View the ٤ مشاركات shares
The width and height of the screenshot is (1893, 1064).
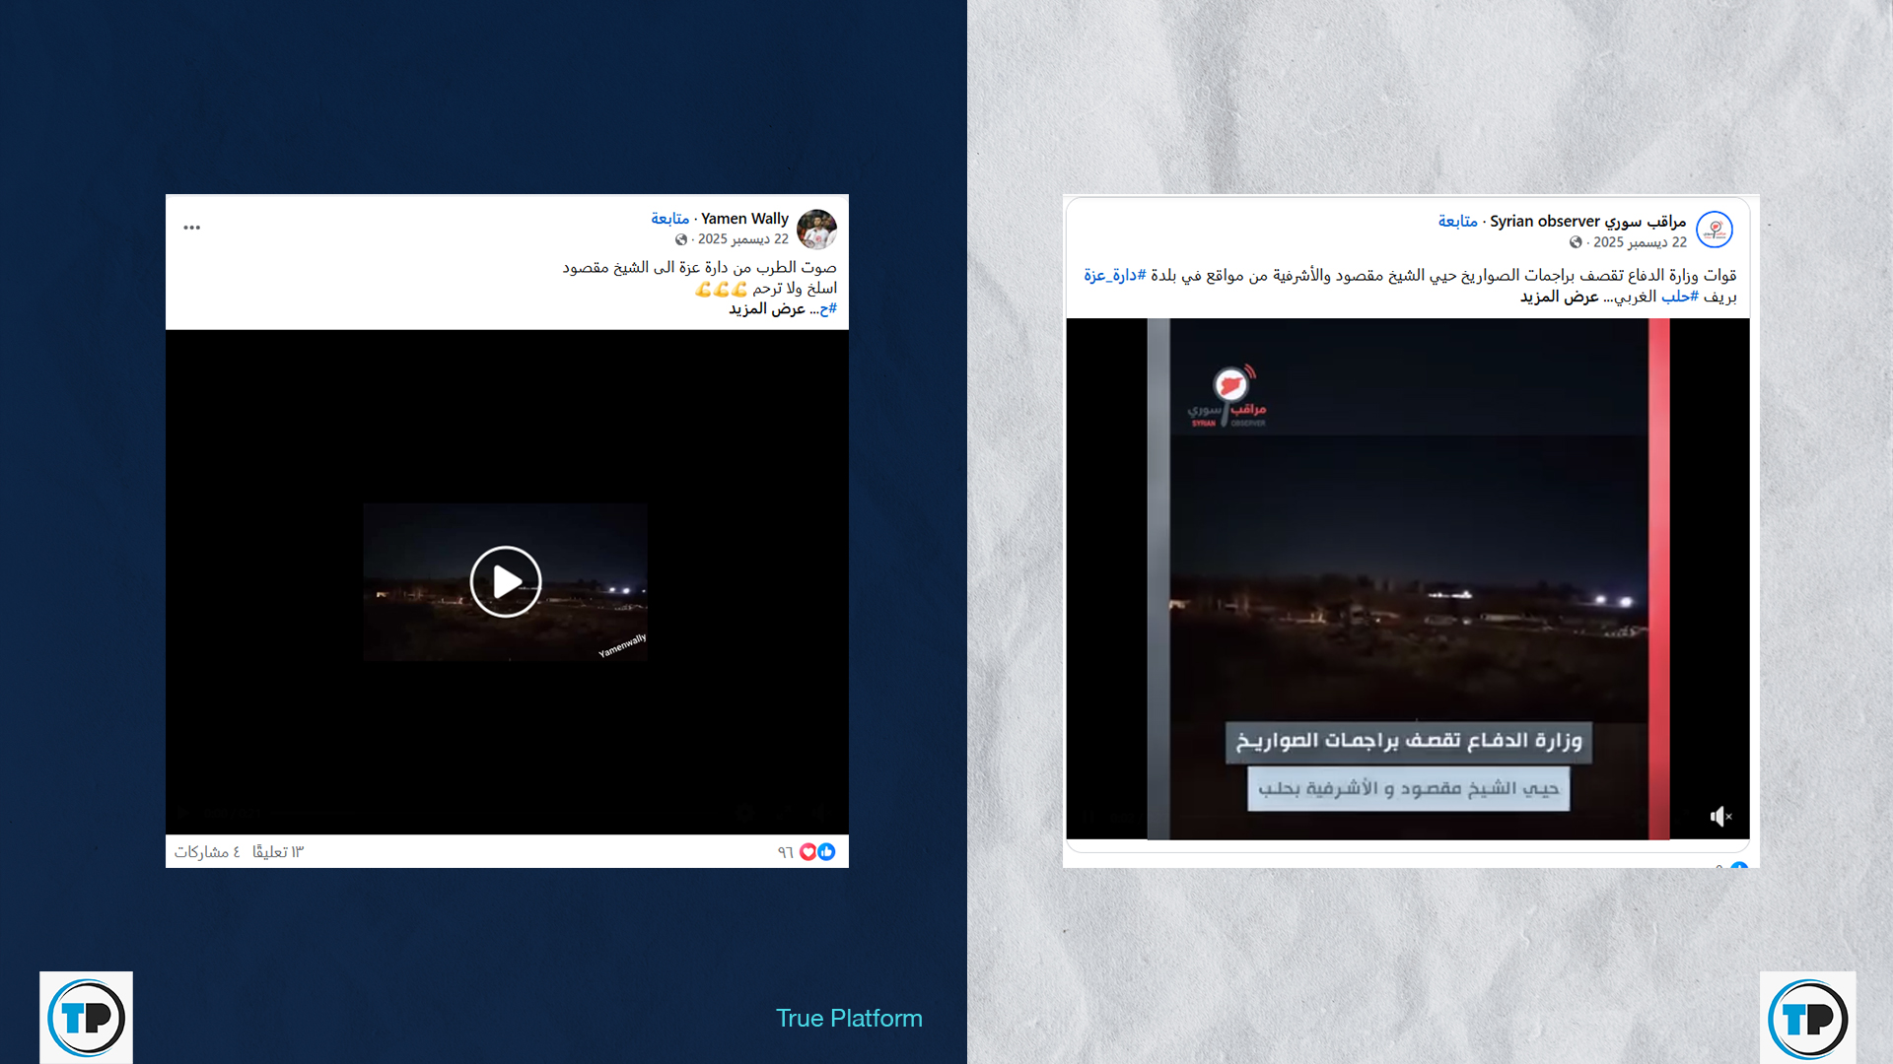206,851
